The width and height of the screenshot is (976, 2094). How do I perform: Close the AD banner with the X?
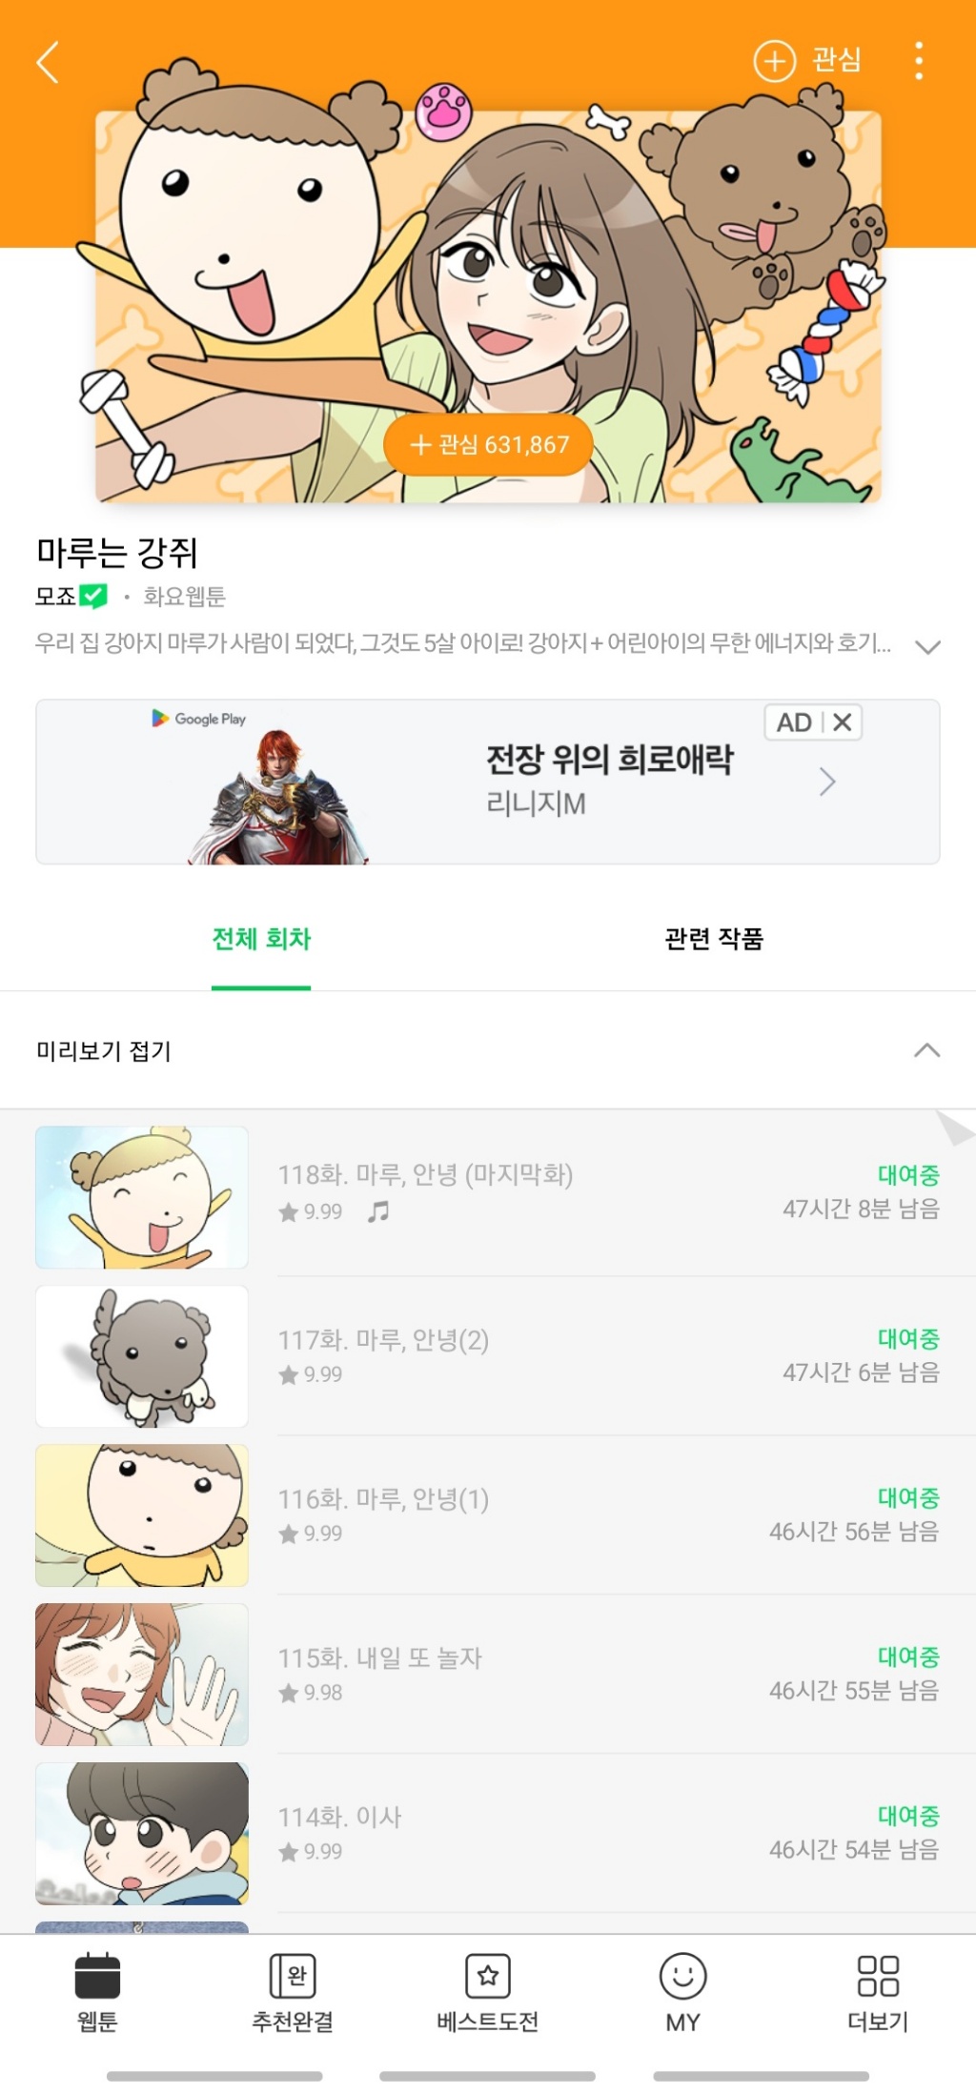(843, 722)
